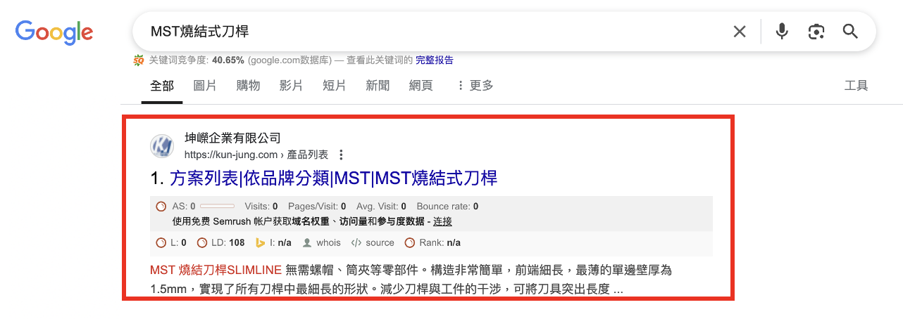
Task: Click the whois person icon
Action: [307, 243]
